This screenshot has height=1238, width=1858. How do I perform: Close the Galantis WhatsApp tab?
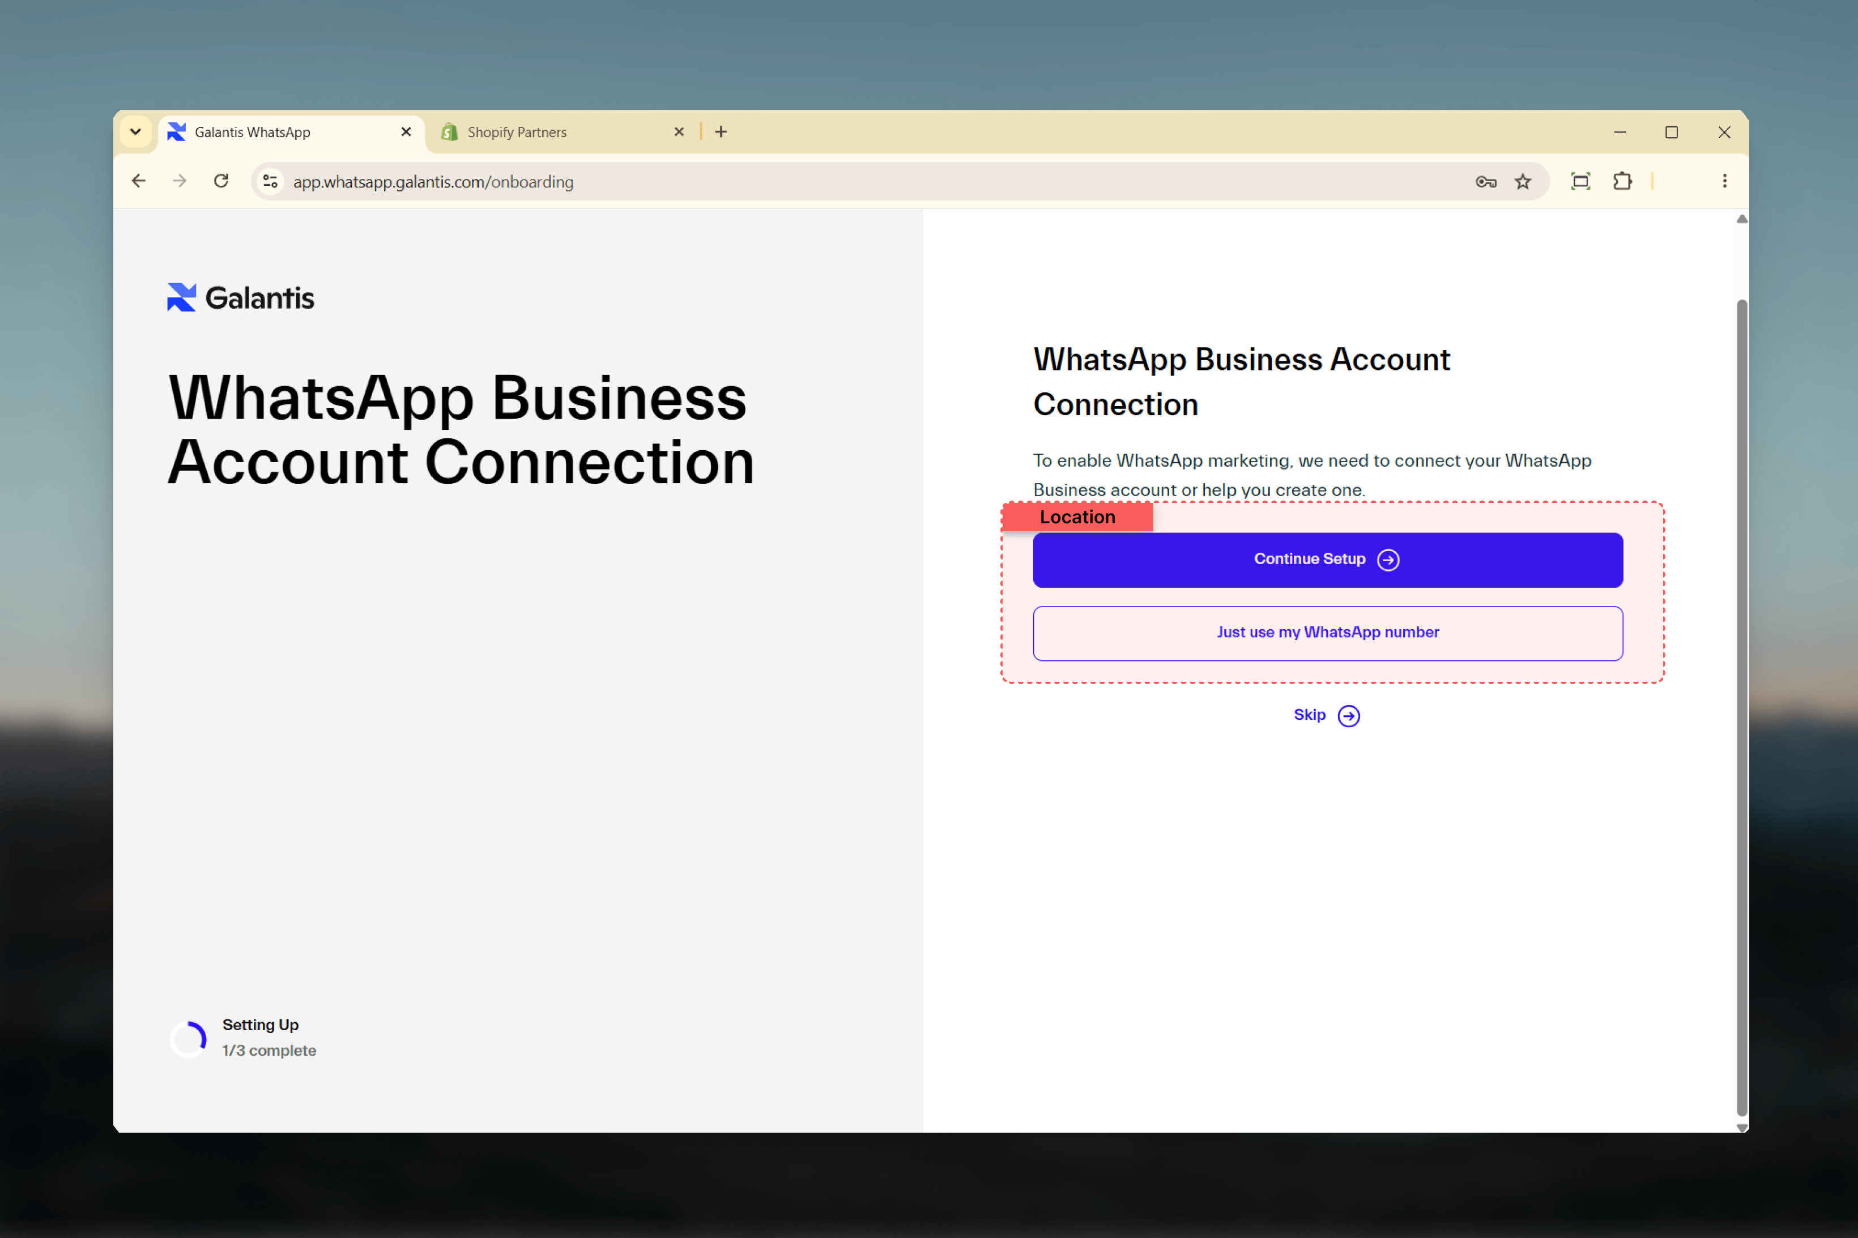tap(406, 132)
